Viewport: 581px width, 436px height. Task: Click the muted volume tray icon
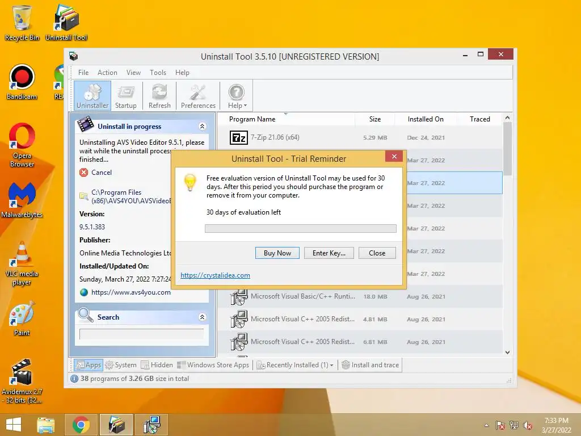coord(528,425)
